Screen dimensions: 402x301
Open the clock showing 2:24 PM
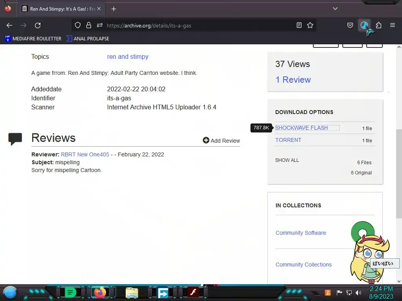(x=381, y=292)
